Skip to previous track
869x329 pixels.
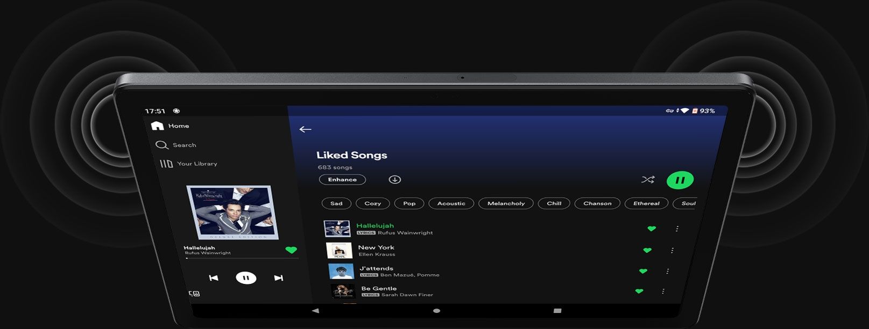pos(214,277)
